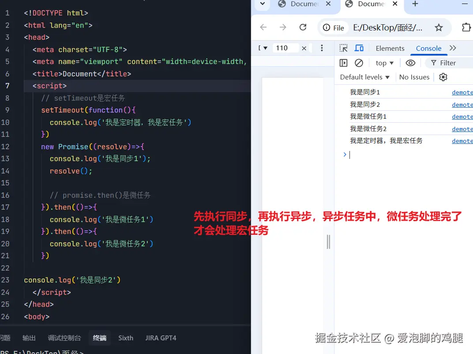Open the Extensions puzzle icon
Image resolution: width=473 pixels, height=354 pixels.
pos(466,27)
